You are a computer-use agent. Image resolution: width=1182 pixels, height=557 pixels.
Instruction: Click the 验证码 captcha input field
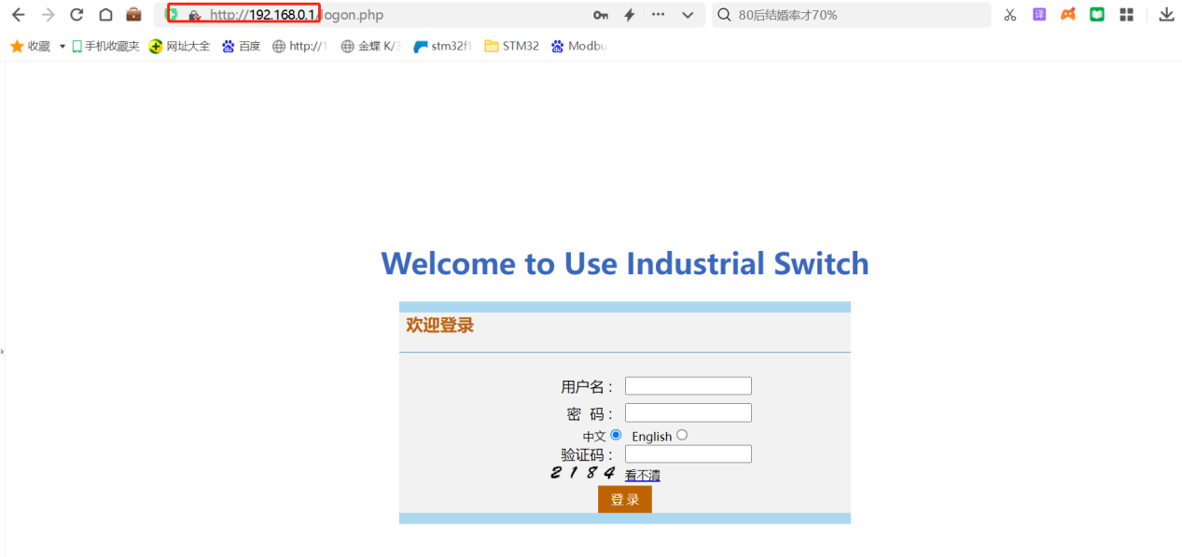tap(688, 454)
